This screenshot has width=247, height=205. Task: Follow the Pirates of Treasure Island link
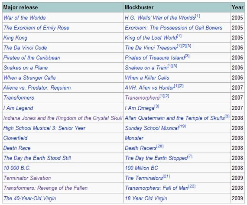[x=155, y=58]
